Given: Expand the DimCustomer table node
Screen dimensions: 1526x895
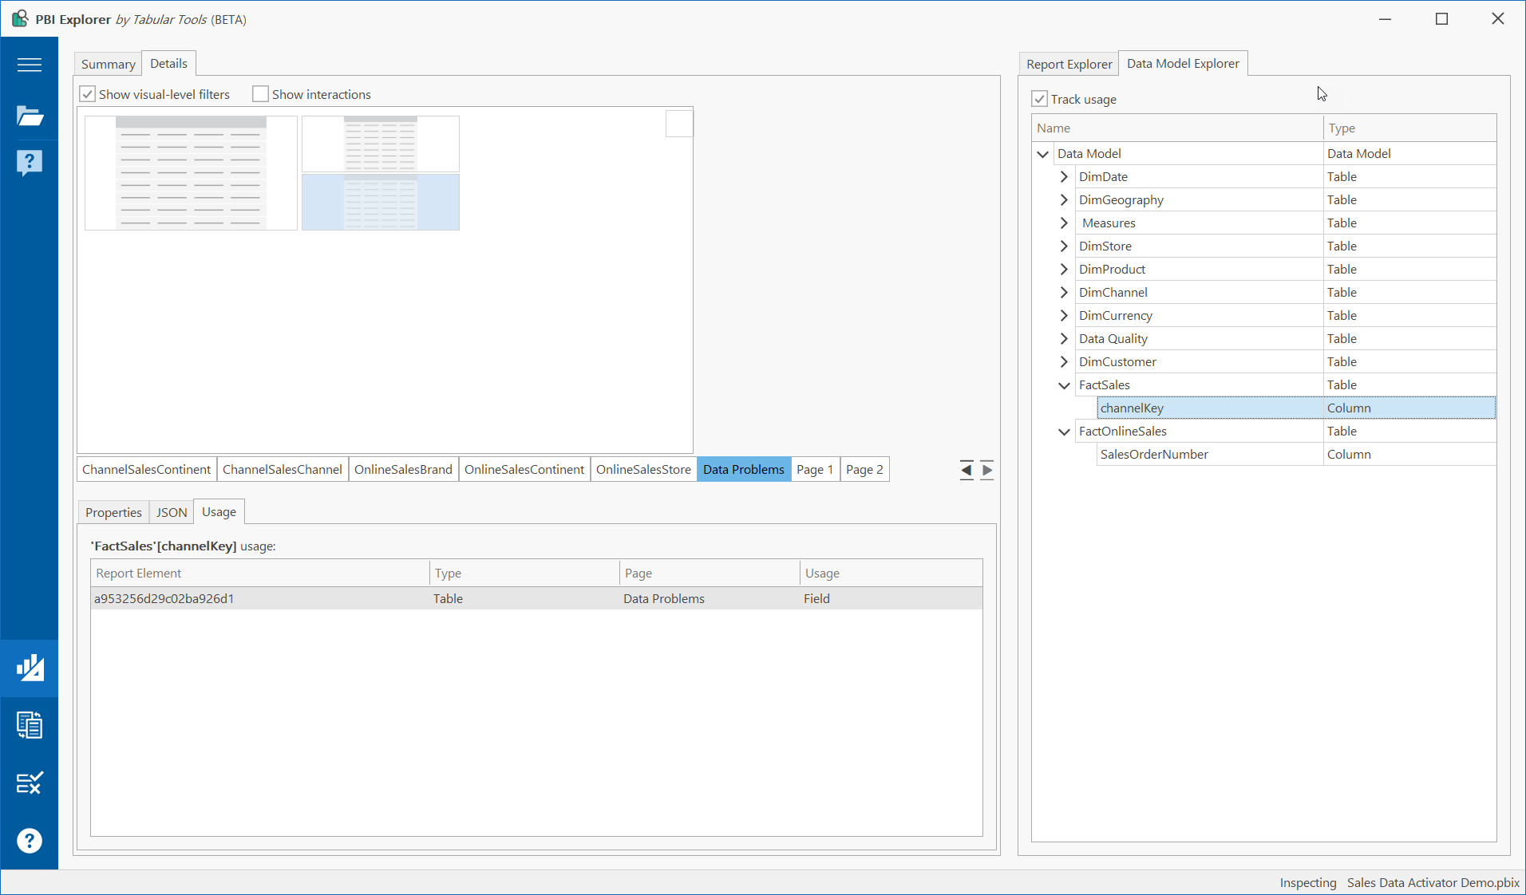Looking at the screenshot, I should [x=1064, y=361].
